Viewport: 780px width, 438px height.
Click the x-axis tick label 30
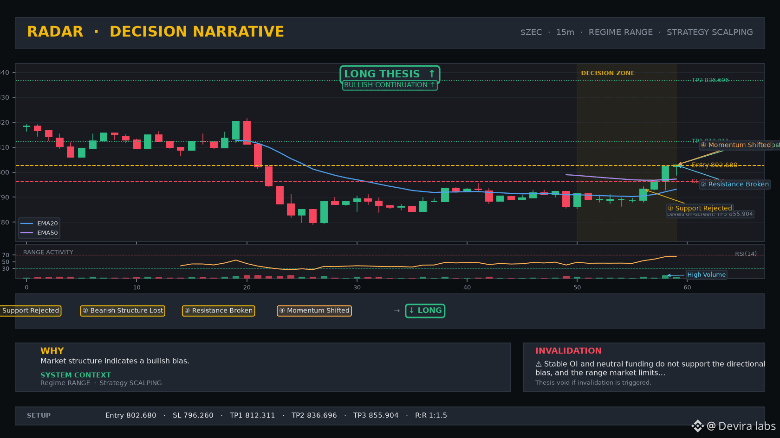(x=357, y=287)
